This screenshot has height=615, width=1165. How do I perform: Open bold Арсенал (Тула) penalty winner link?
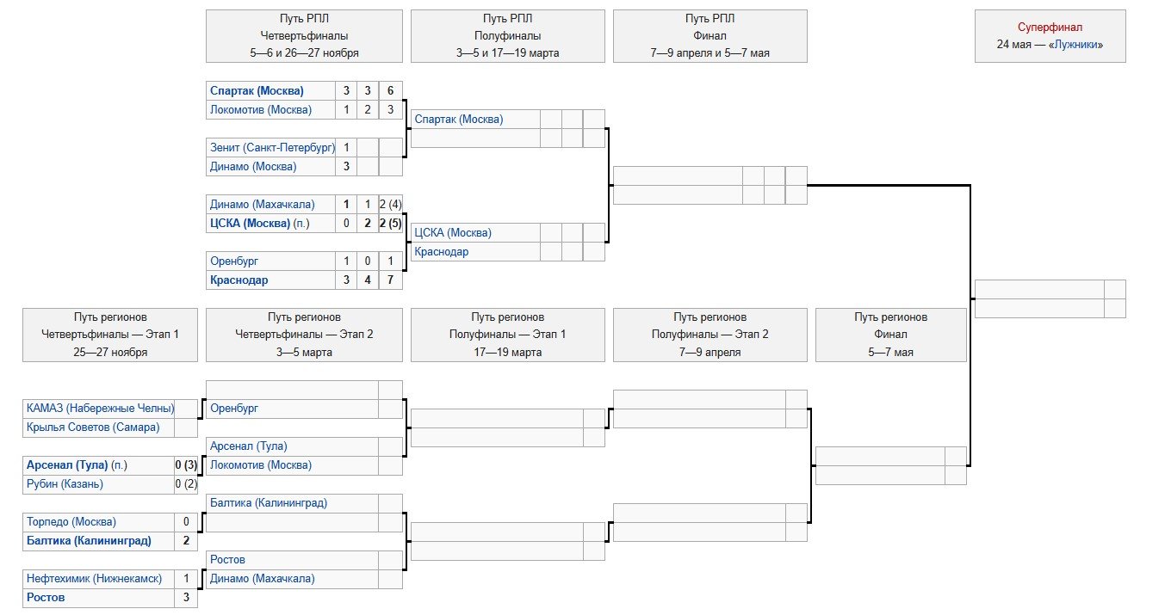(67, 465)
